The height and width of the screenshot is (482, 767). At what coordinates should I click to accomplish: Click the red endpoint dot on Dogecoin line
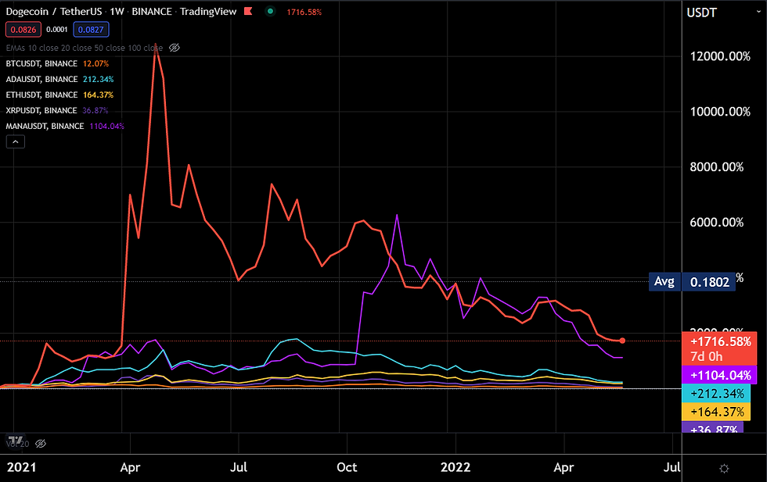coord(622,341)
